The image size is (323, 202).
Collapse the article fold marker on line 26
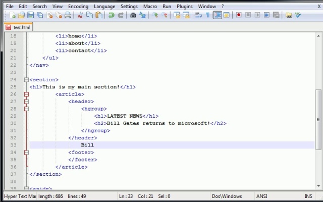tap(26, 94)
